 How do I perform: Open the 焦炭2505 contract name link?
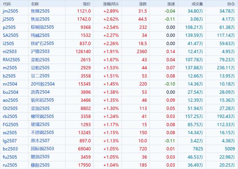click(40, 19)
